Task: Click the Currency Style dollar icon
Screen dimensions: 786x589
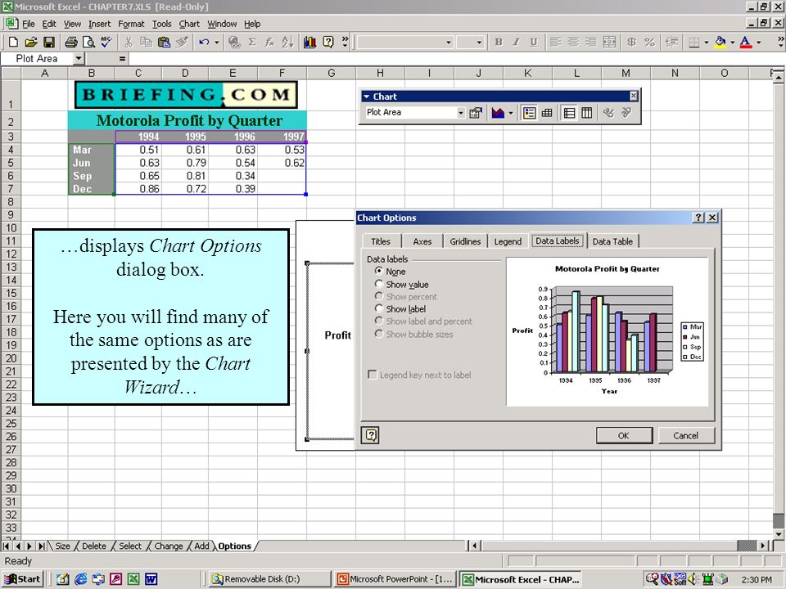Action: (x=631, y=42)
